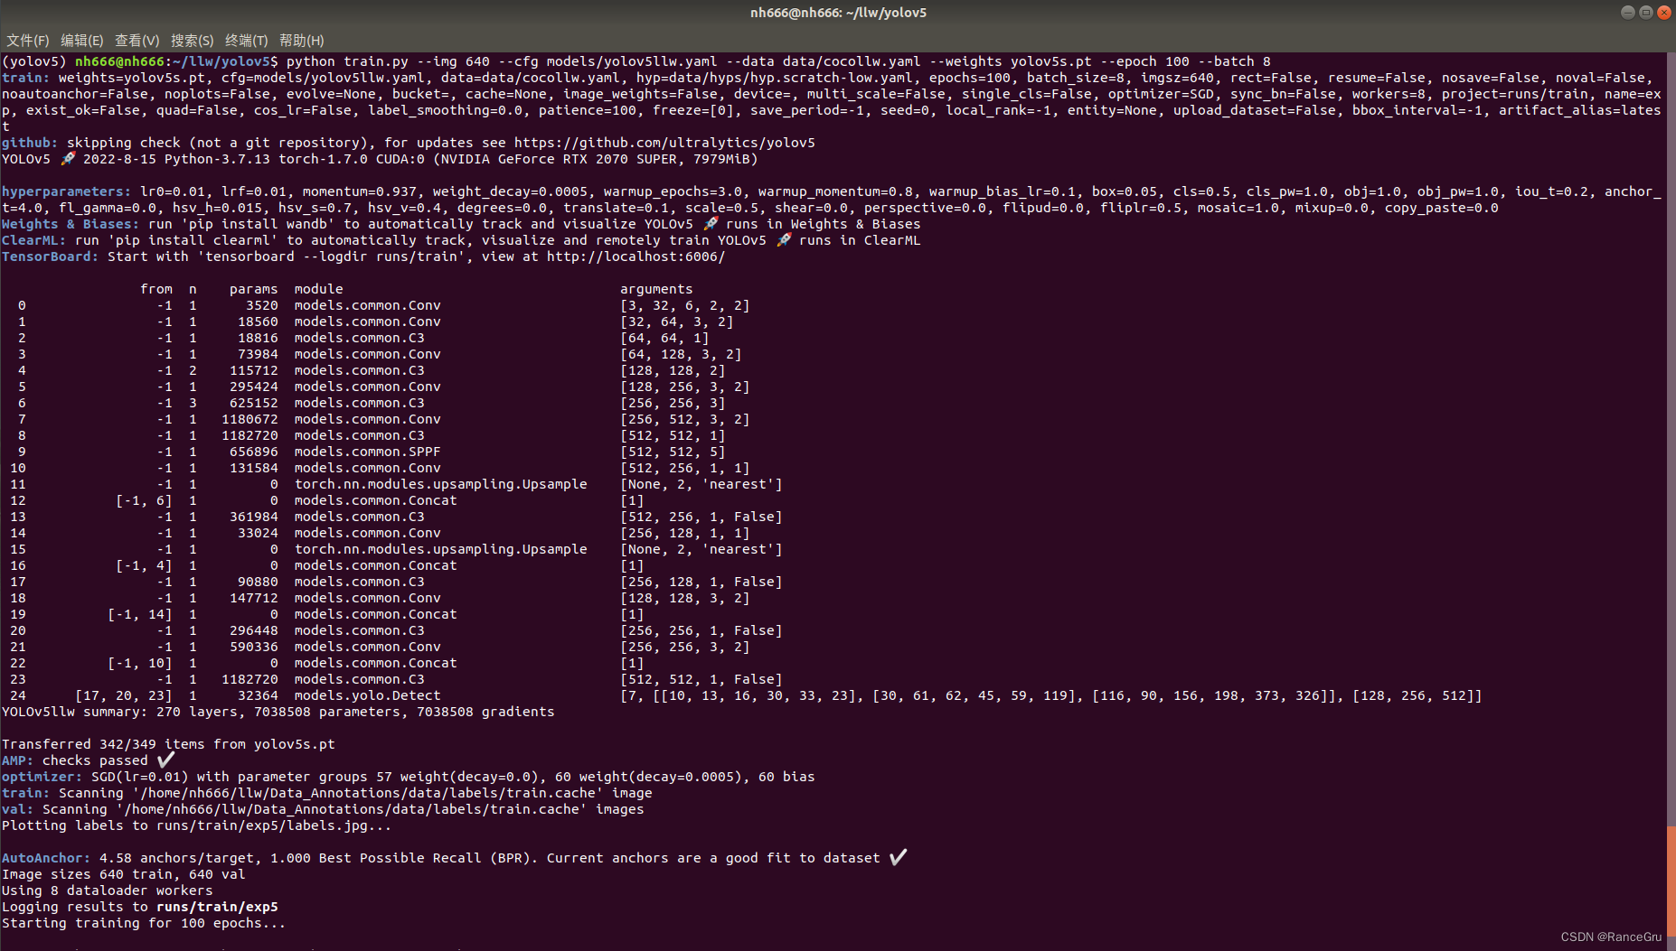Close the terminal window

pos(1664,12)
